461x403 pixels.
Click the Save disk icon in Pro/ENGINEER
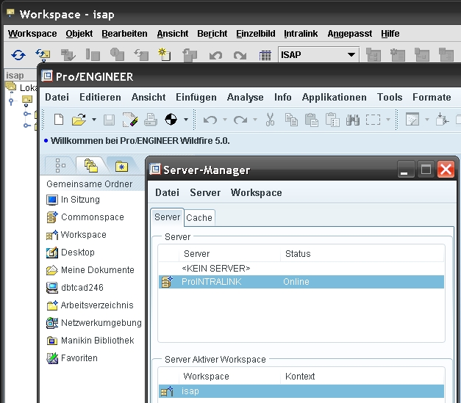109,120
